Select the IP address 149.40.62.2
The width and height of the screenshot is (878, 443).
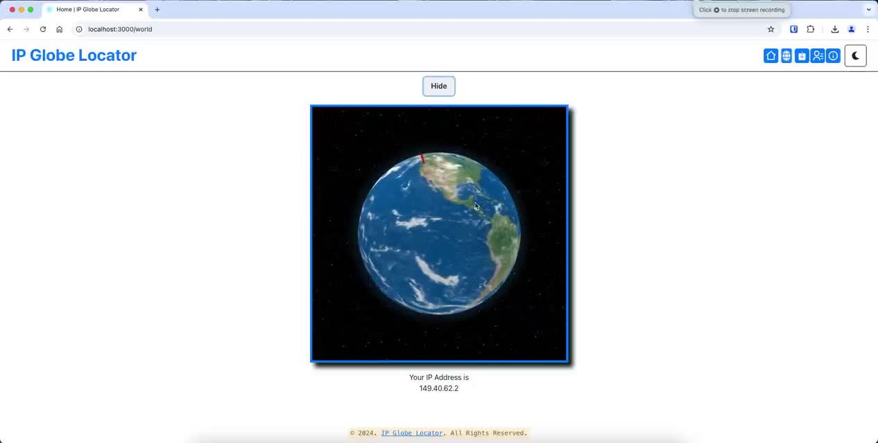click(x=439, y=388)
